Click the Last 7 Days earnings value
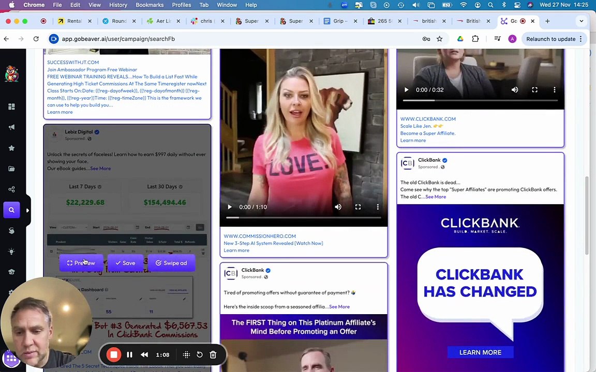The width and height of the screenshot is (596, 372). tap(85, 203)
